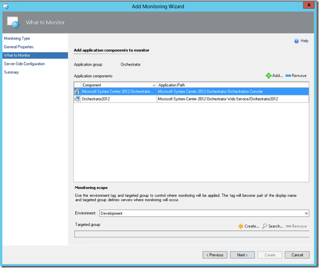The width and height of the screenshot is (319, 268).
Task: Select Server-Side Configuration step
Action: tap(24, 64)
